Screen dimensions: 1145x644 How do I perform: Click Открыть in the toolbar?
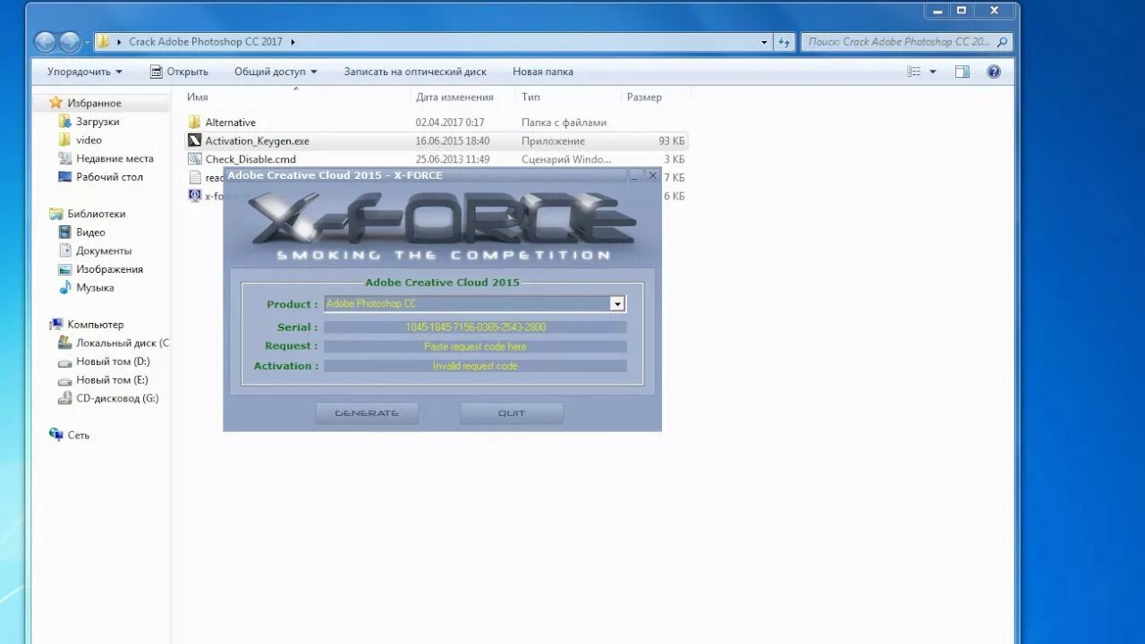click(179, 72)
